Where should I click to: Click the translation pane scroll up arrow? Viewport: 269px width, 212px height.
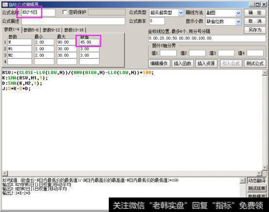point(242,181)
